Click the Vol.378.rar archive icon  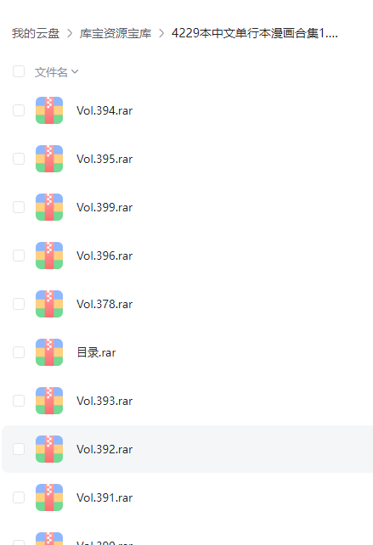(x=49, y=303)
